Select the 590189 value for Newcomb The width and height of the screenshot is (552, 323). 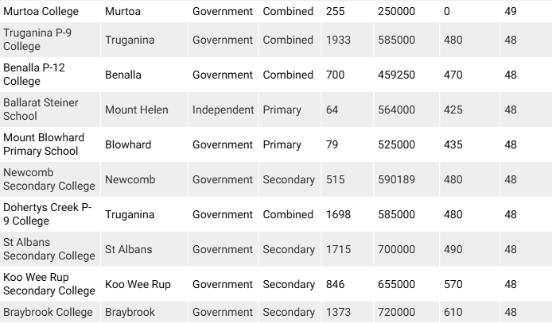click(x=395, y=179)
